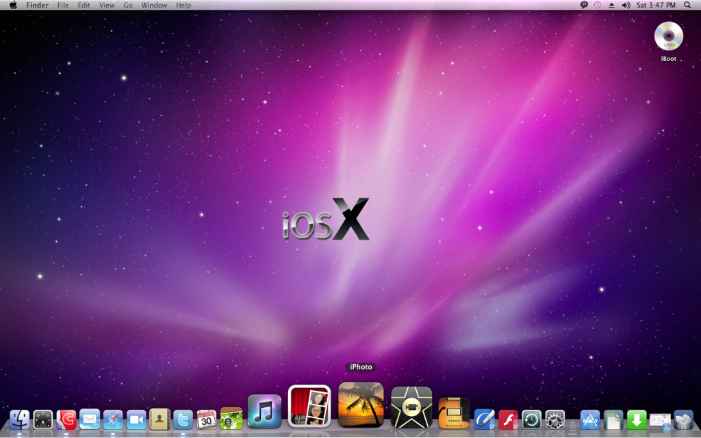Open System Preferences gear icon
Screen dimensions: 701x438
pyautogui.click(x=555, y=420)
